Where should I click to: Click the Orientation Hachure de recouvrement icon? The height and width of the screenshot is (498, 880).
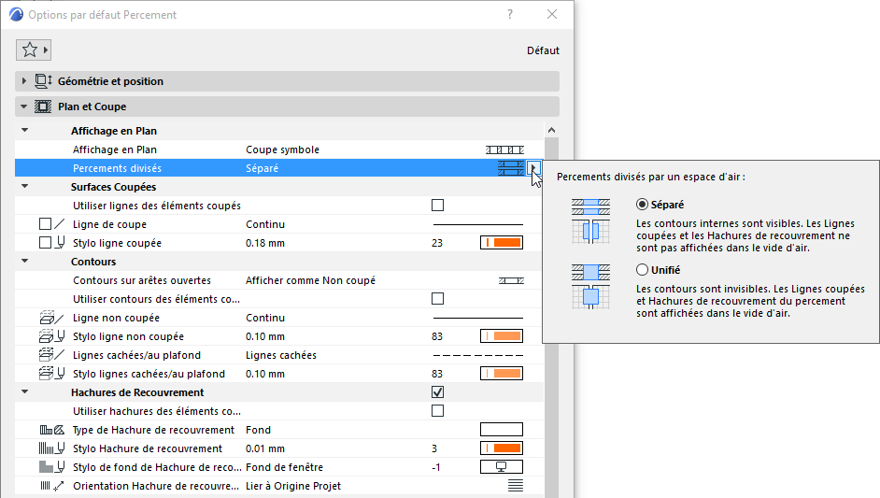click(52, 486)
